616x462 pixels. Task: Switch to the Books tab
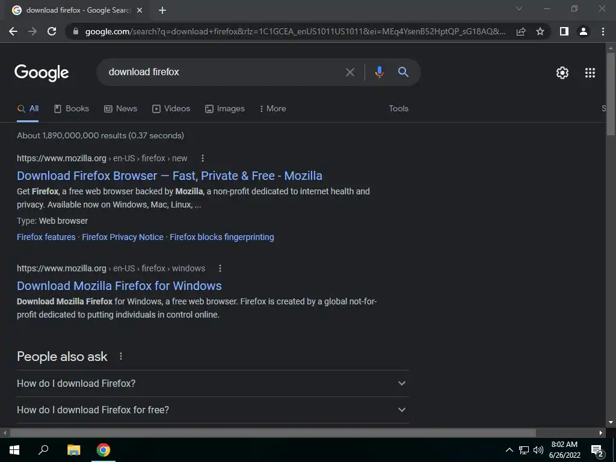72,109
